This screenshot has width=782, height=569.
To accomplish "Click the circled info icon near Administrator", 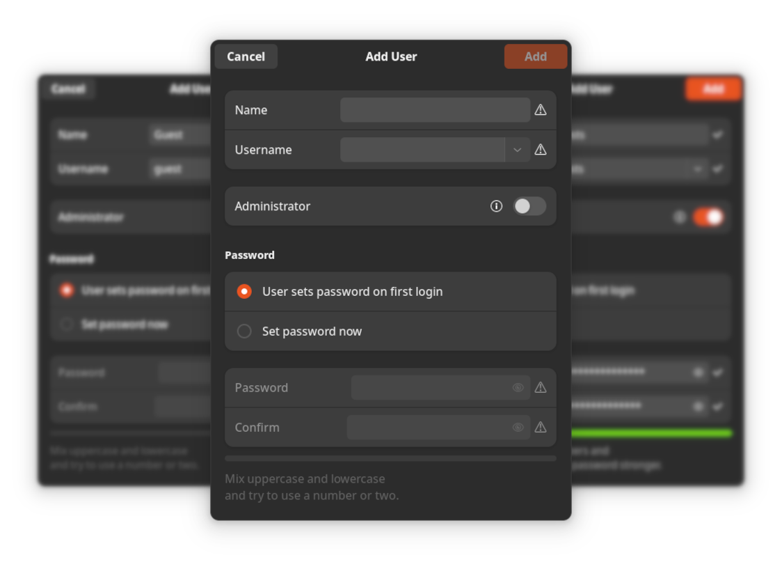I will click(x=496, y=205).
